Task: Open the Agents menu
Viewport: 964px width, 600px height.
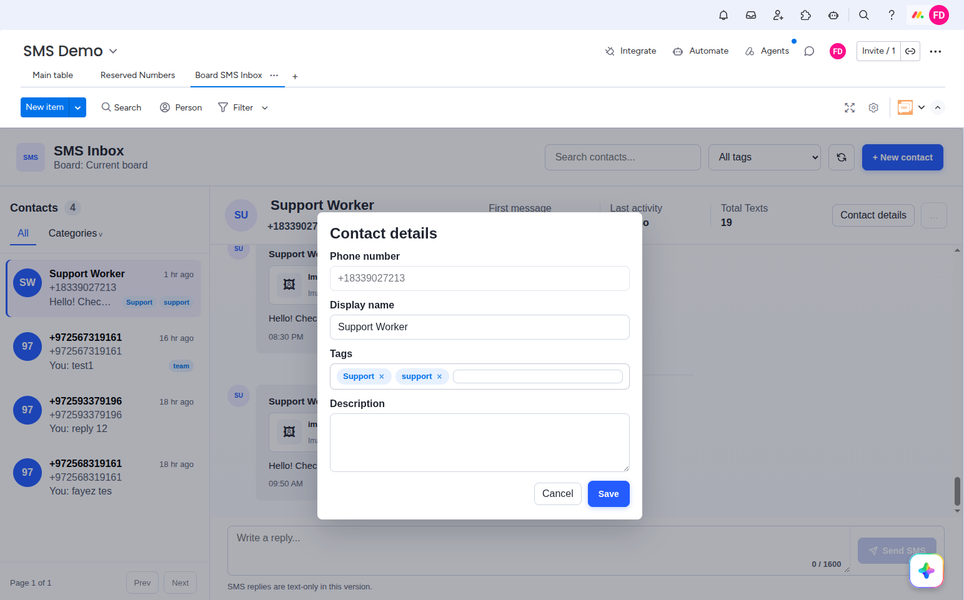Action: point(767,51)
